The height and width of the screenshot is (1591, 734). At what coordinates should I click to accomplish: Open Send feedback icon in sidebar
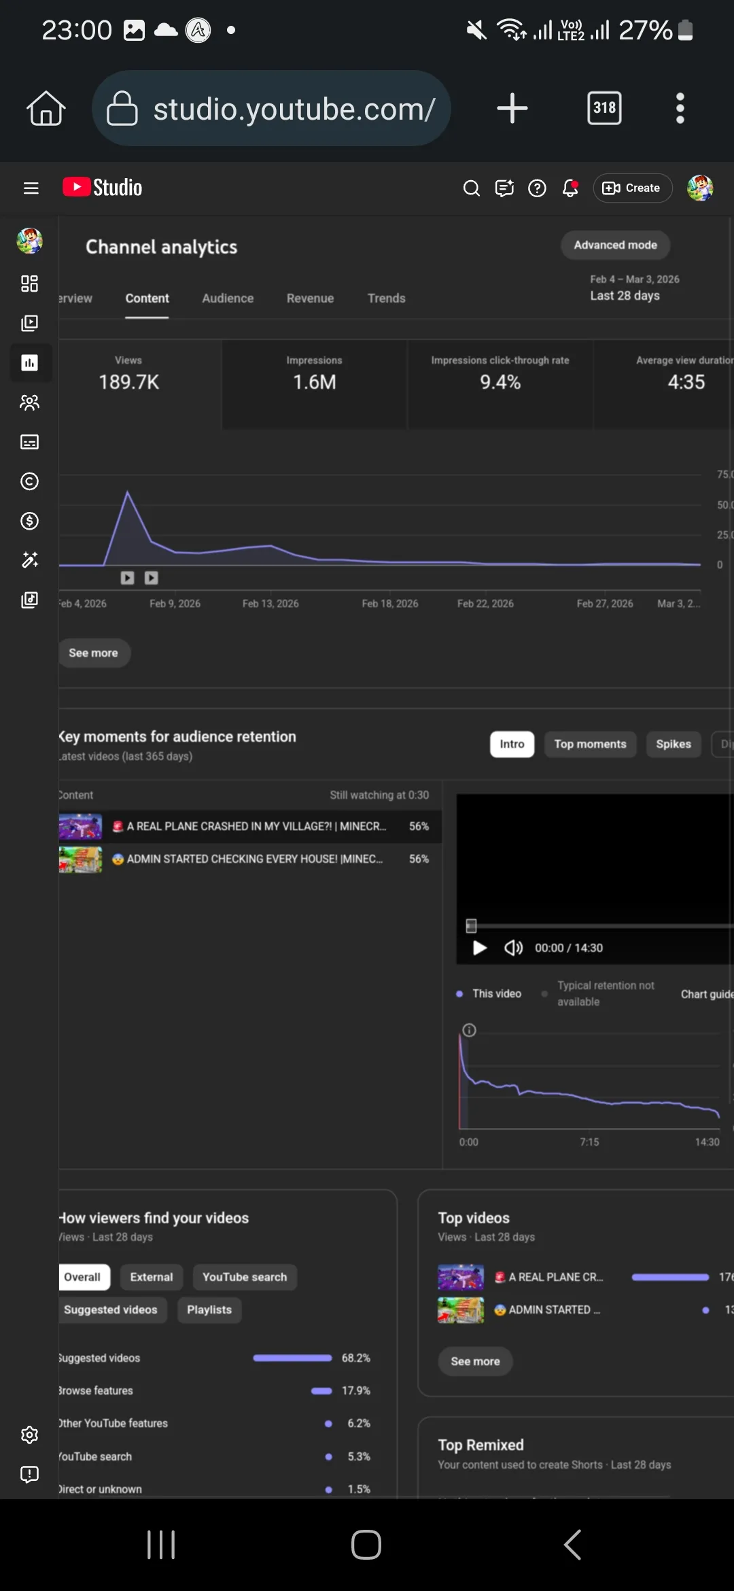coord(29,1474)
